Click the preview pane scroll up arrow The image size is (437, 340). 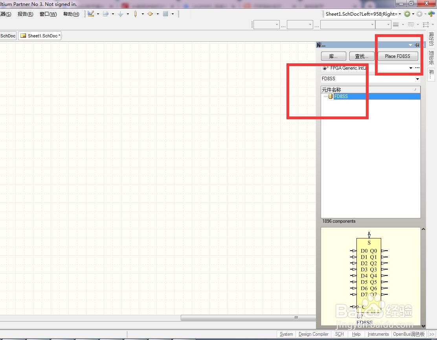(x=423, y=229)
